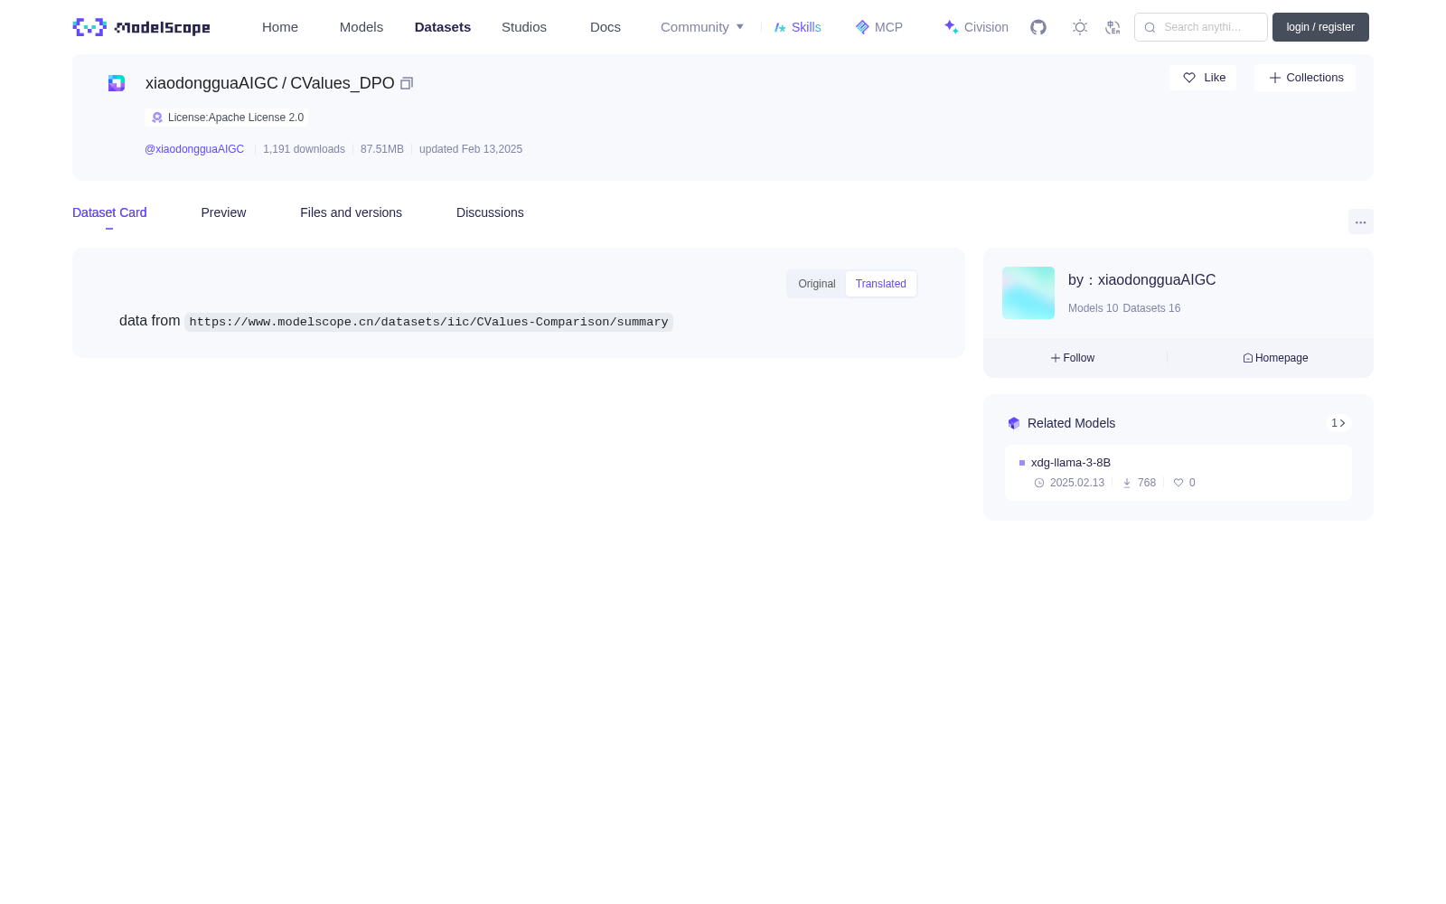Select the Dataset Card tab

[109, 212]
